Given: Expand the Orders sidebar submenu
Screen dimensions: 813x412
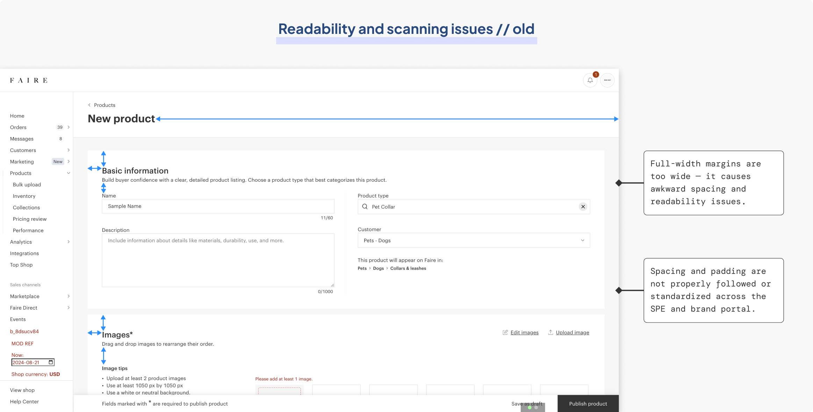Looking at the screenshot, I should (x=69, y=127).
